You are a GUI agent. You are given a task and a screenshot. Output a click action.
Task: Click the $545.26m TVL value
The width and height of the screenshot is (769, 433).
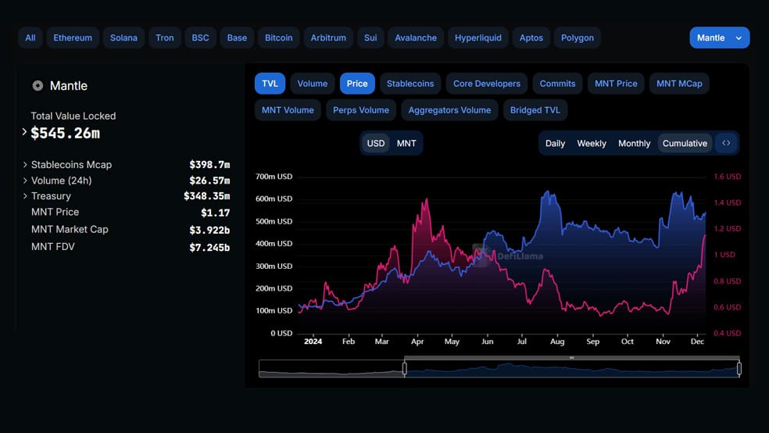pyautogui.click(x=65, y=134)
